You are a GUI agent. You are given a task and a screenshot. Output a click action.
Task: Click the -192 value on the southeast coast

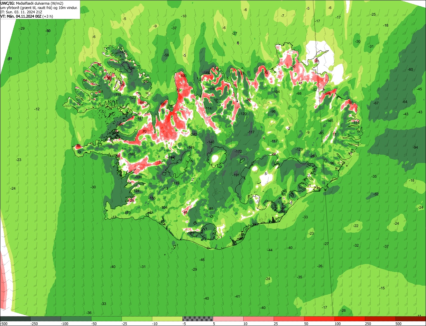pyautogui.click(x=255, y=224)
